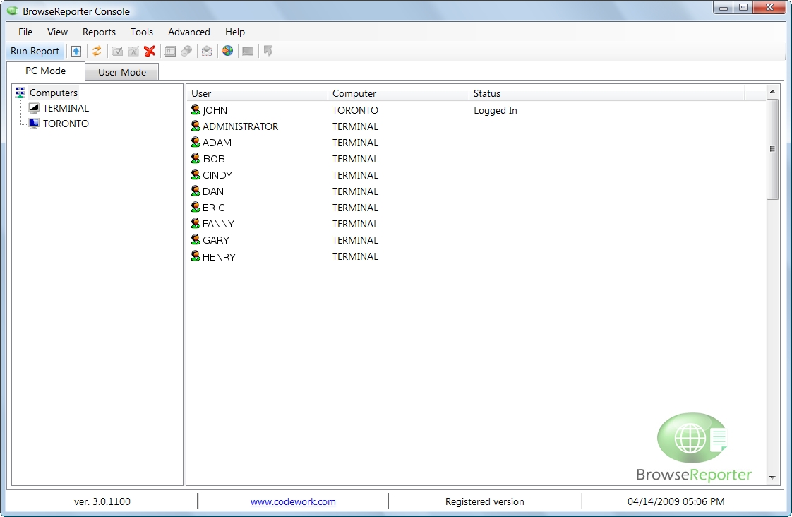Select the Computers root tree node
This screenshot has width=792, height=517.
(x=54, y=93)
